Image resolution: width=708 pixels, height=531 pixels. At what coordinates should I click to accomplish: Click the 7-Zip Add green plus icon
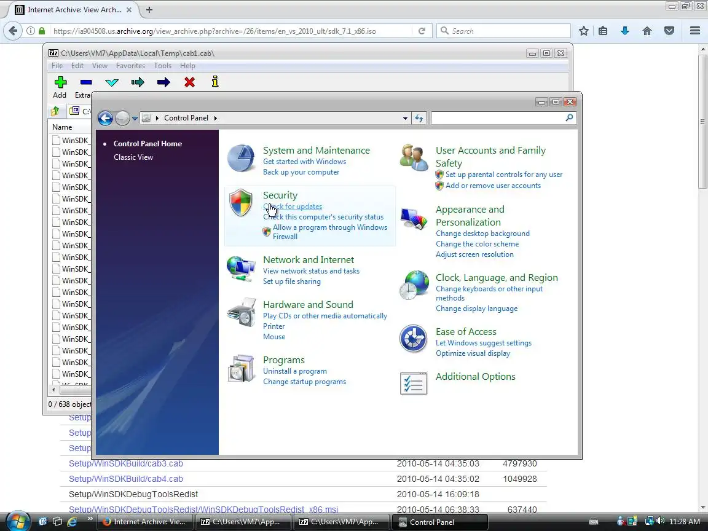60,82
